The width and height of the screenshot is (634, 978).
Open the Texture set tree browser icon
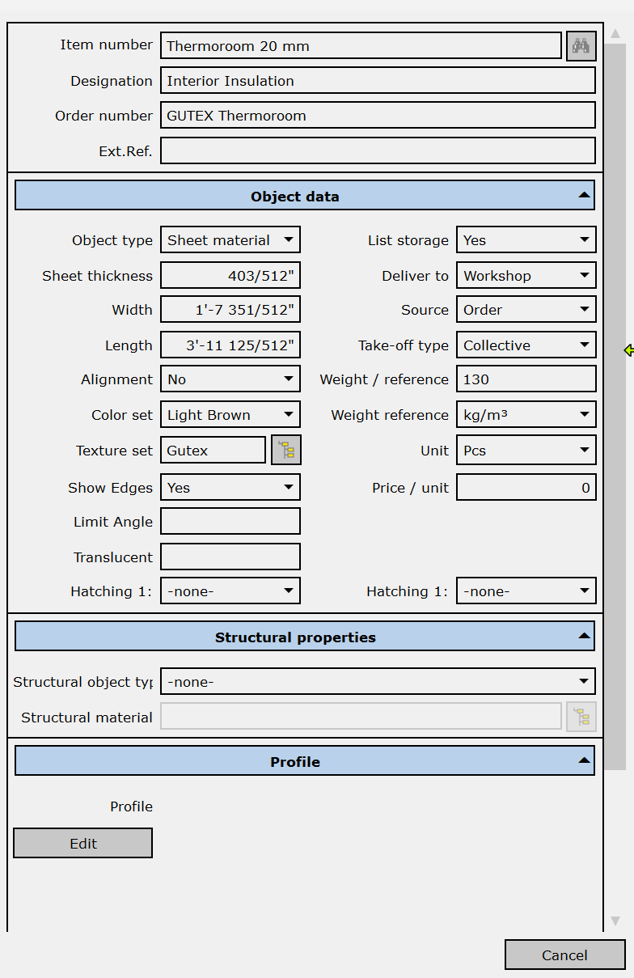point(286,451)
